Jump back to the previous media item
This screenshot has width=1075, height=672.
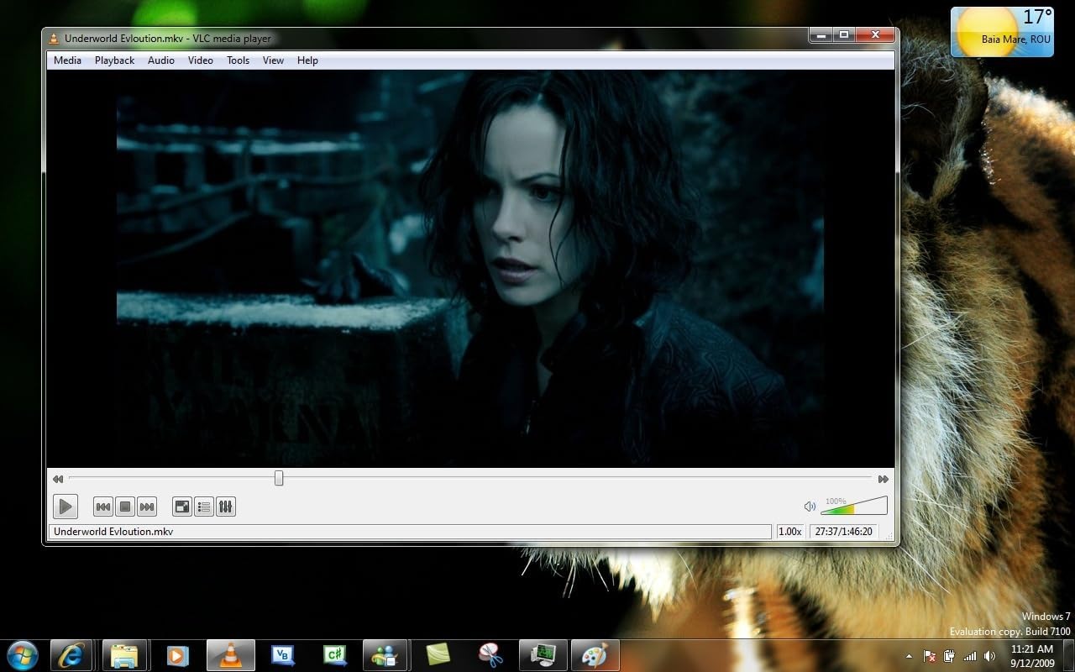click(102, 507)
